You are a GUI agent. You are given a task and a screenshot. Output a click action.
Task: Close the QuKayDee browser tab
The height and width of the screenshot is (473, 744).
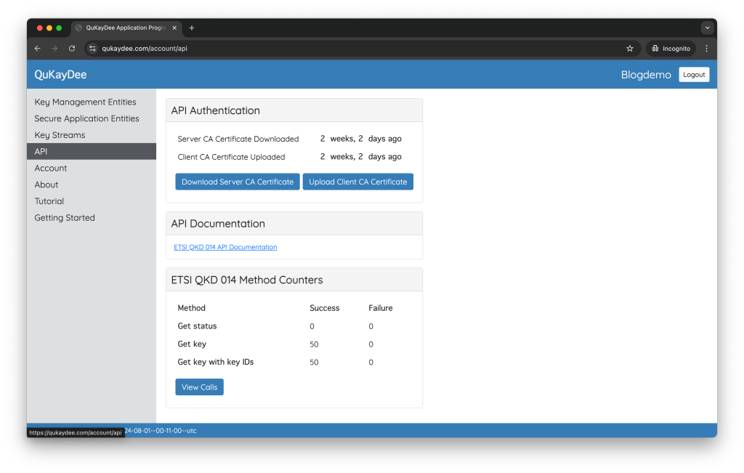pyautogui.click(x=174, y=28)
